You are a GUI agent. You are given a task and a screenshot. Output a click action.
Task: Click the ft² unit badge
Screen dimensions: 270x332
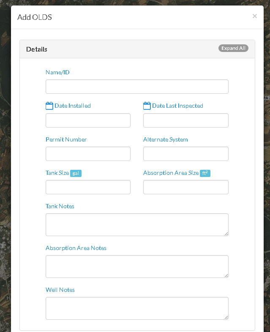[x=205, y=173]
